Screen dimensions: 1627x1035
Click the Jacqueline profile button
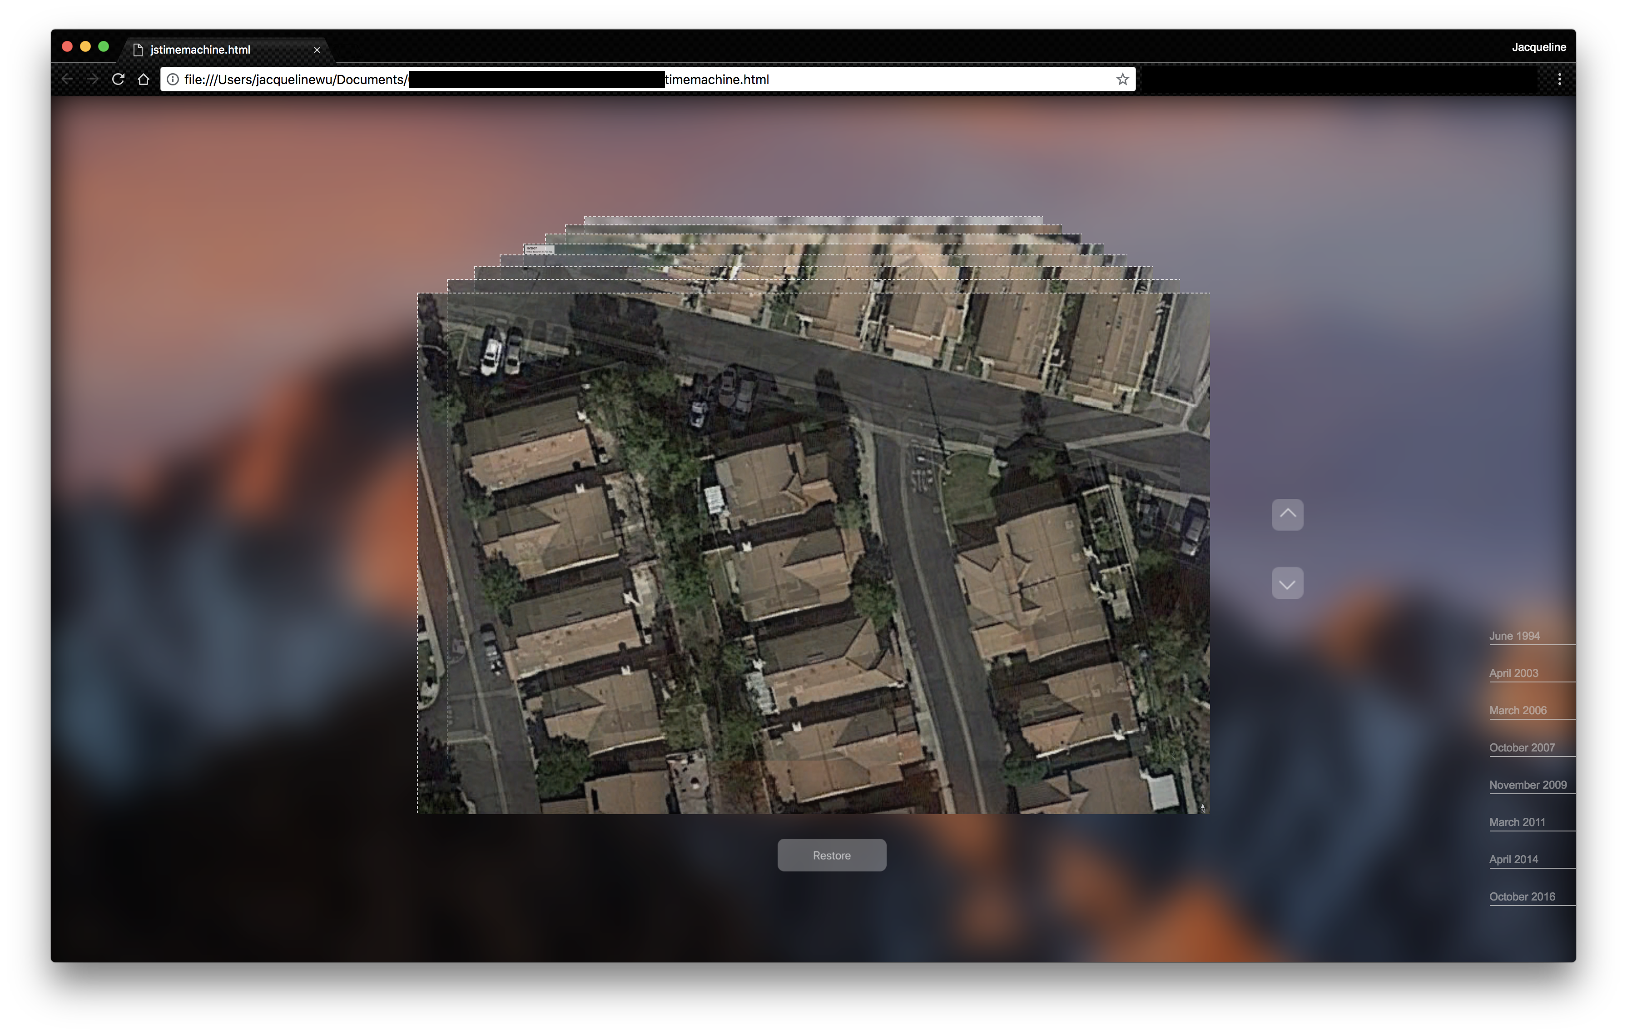[1538, 47]
